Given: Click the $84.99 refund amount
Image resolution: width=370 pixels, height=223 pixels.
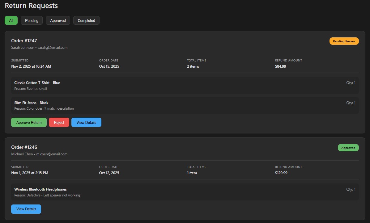Looking at the screenshot, I should (x=280, y=66).
